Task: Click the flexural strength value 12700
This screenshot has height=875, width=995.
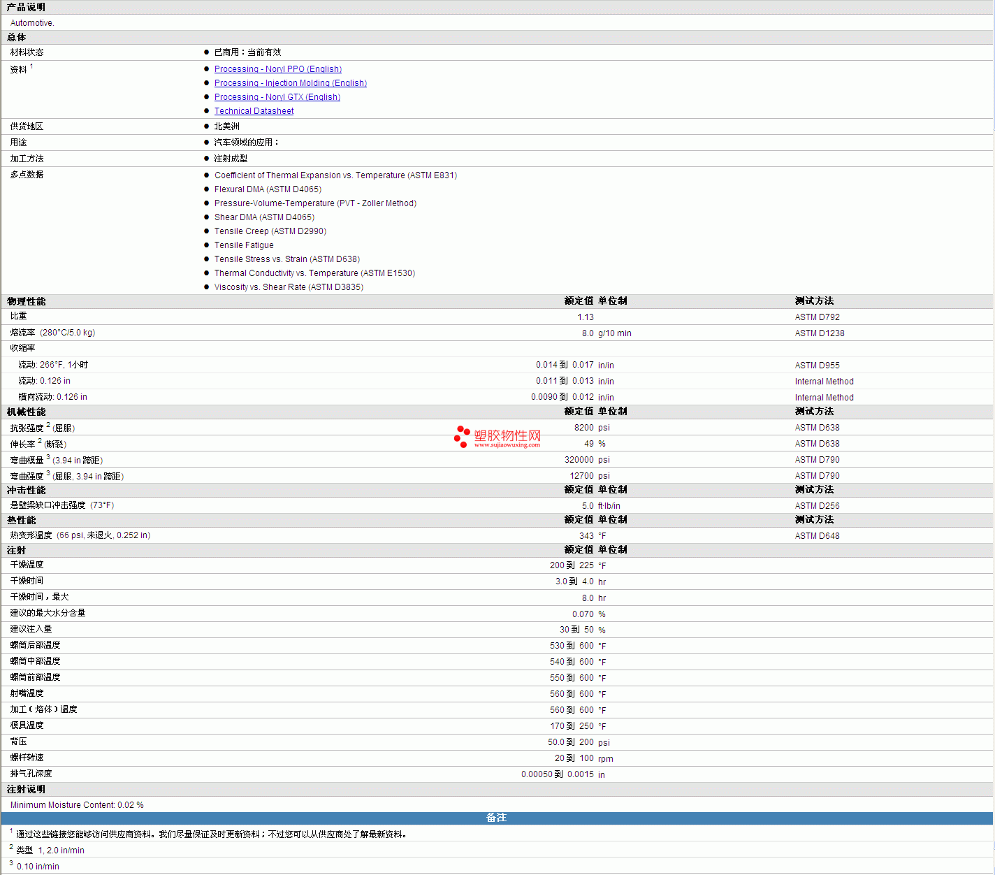Action: point(582,476)
